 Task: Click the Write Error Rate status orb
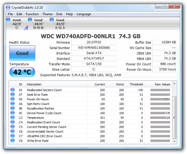13,141
